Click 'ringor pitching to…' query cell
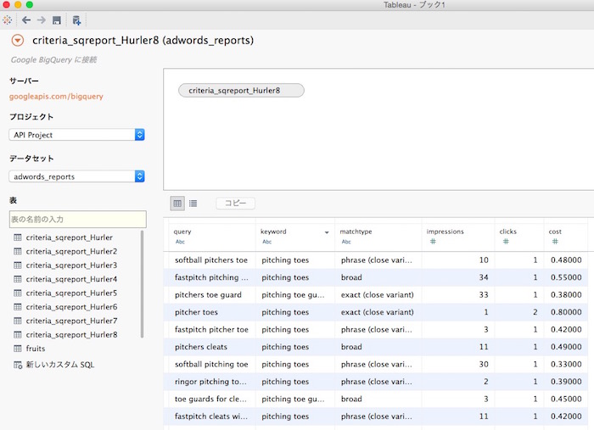This screenshot has height=430, width=594. point(210,382)
